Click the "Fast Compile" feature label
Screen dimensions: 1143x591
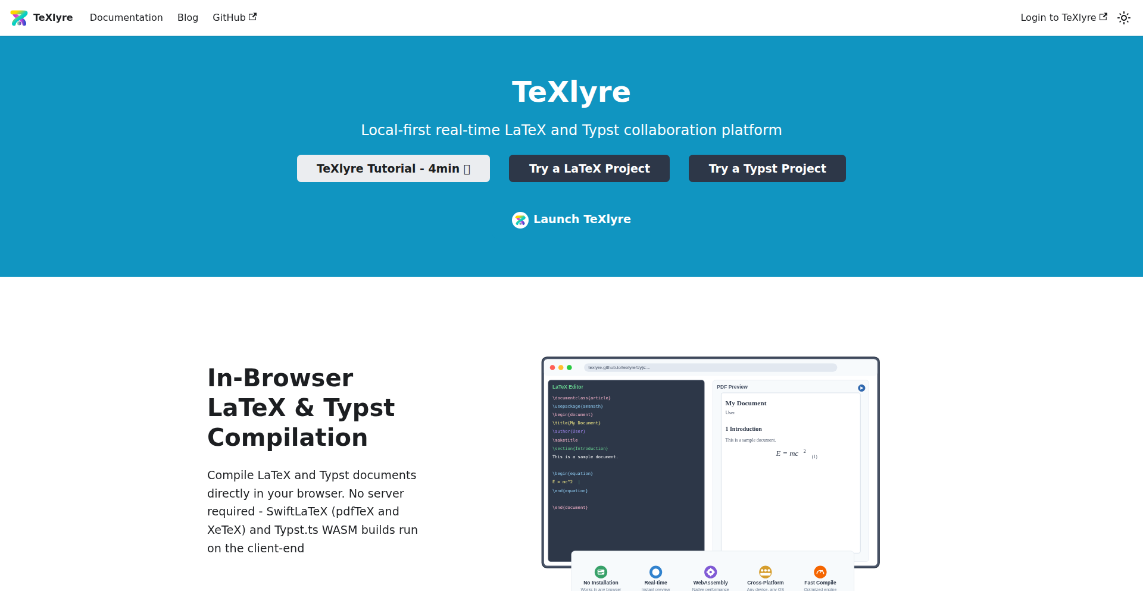(820, 583)
